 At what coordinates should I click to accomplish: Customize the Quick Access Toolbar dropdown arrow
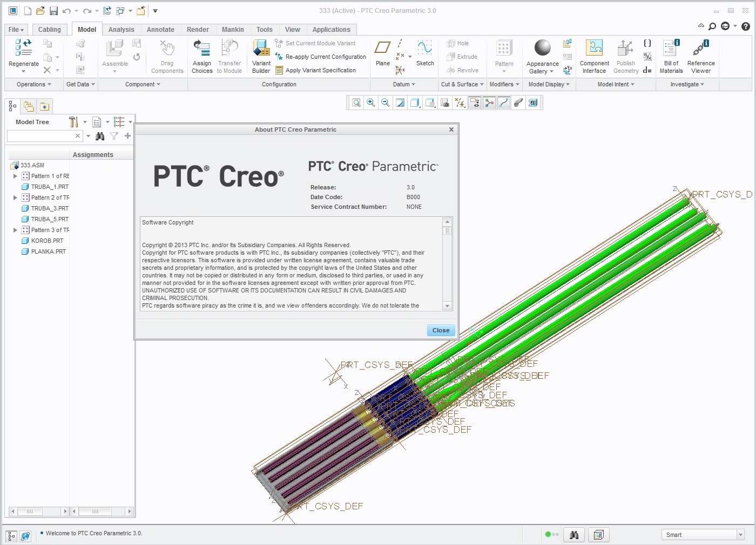(155, 11)
